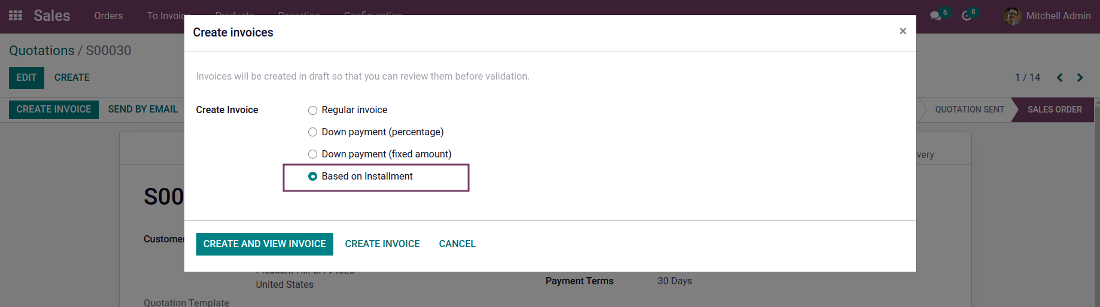The width and height of the screenshot is (1100, 307).
Task: Click the Quotation Sent status stage
Action: pos(969,110)
